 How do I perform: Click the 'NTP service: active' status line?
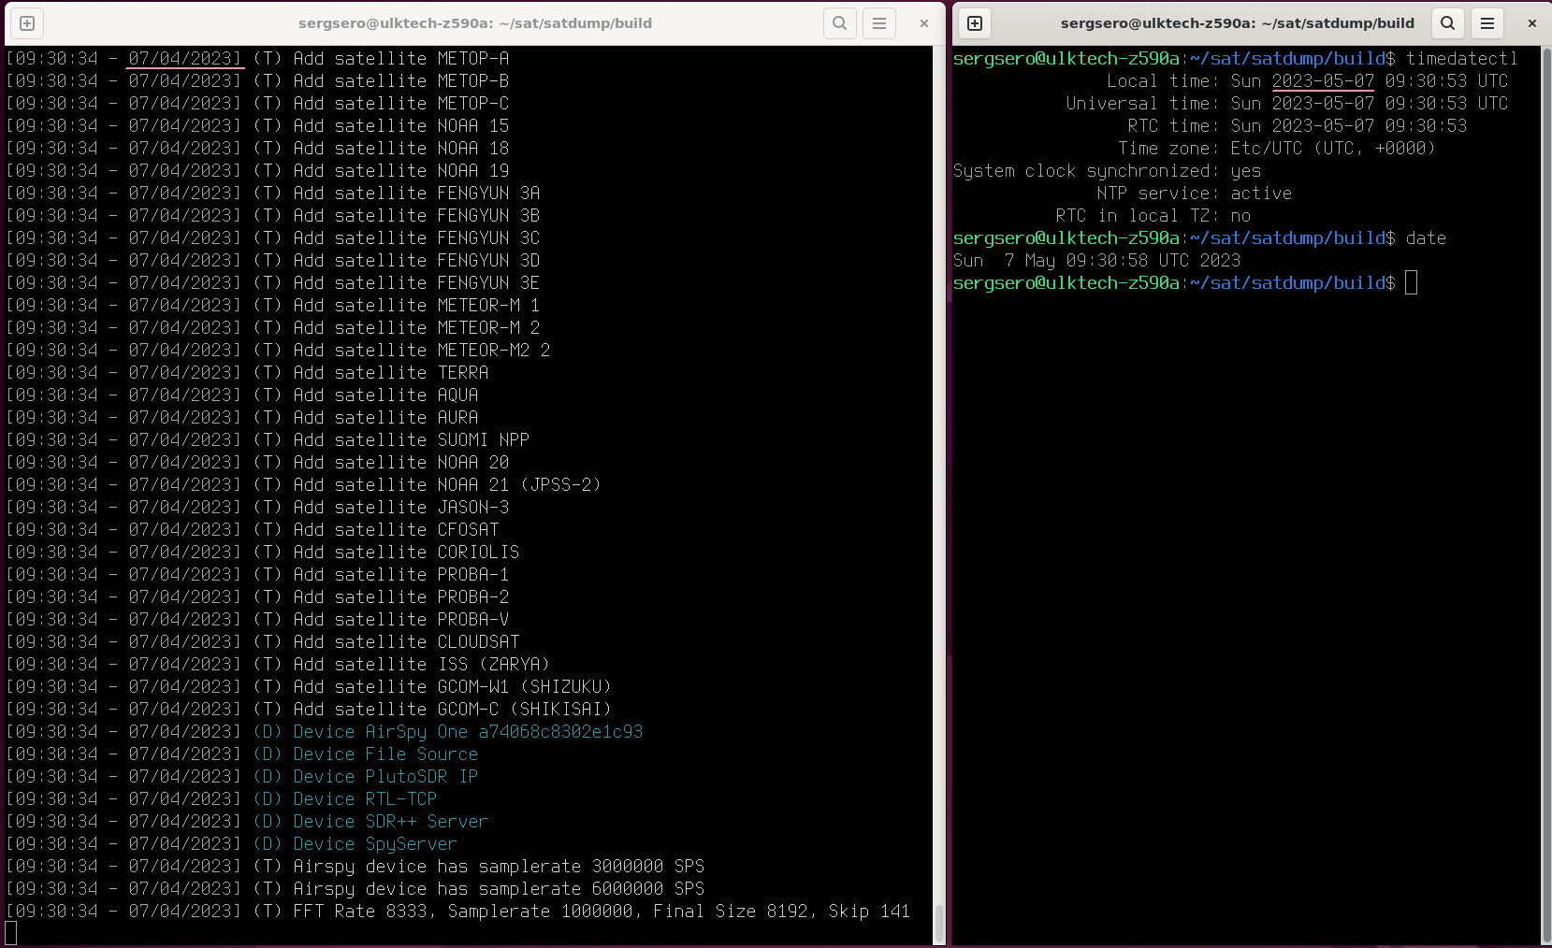pyautogui.click(x=1196, y=193)
